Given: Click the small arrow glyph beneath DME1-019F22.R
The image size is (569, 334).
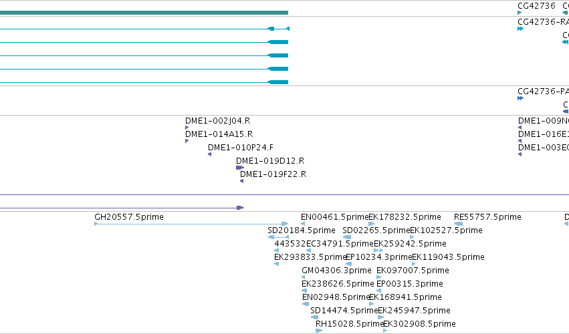Looking at the screenshot, I should tap(241, 181).
